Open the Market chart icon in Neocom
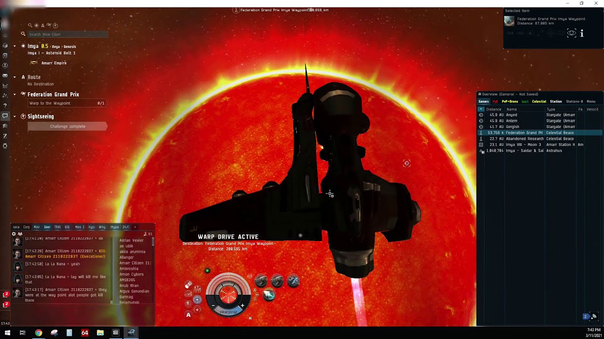Screen dimensions: 604x339 click(x=5, y=86)
